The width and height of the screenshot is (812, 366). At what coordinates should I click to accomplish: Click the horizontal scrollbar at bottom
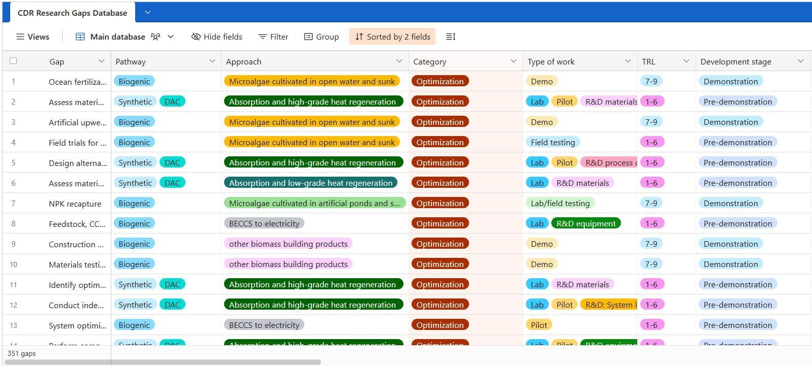click(162, 362)
